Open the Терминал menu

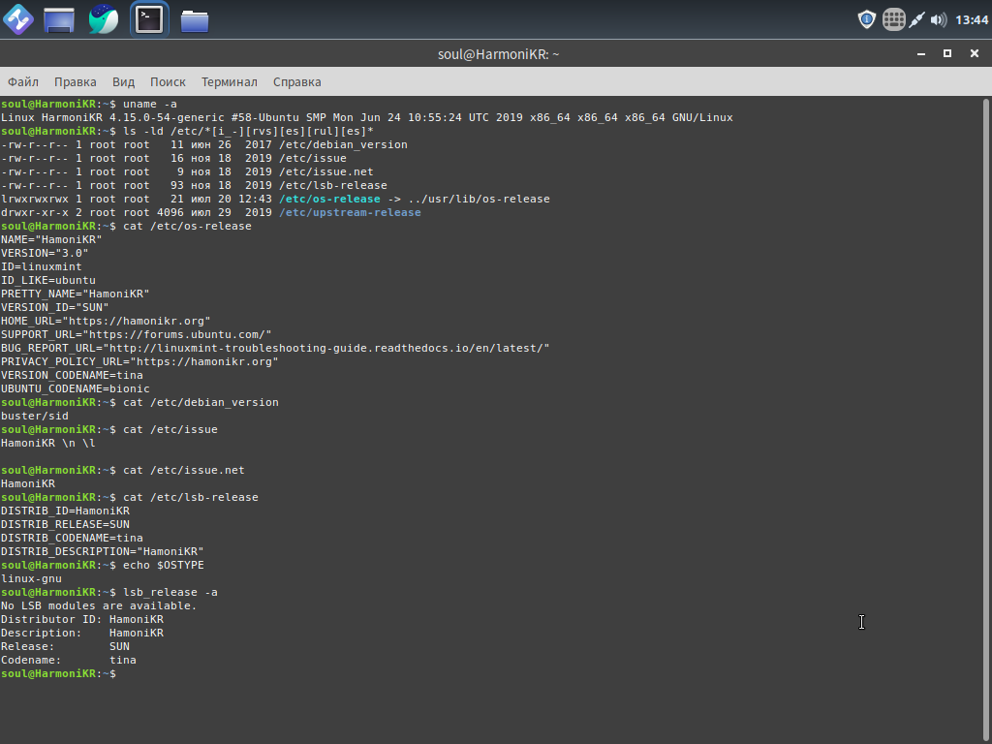pyautogui.click(x=229, y=82)
